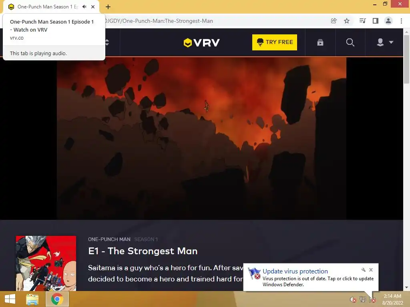The height and width of the screenshot is (307, 410).
Task: Click the page scrollbar up arrow
Action: [x=406, y=32]
